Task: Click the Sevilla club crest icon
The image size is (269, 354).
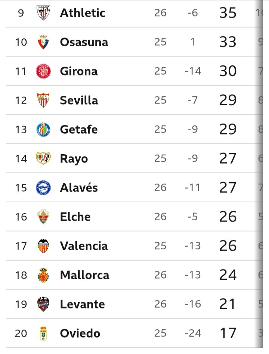Action: (43, 100)
